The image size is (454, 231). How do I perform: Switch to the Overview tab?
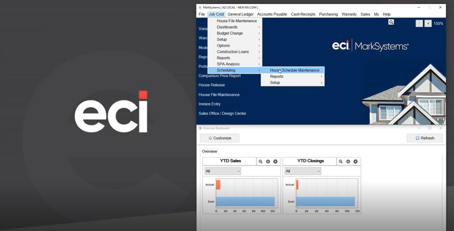(x=210, y=151)
